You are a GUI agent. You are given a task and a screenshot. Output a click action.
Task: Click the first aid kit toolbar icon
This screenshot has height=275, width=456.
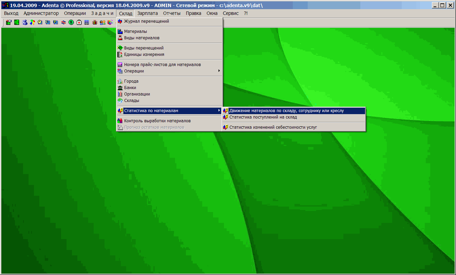coord(79,22)
